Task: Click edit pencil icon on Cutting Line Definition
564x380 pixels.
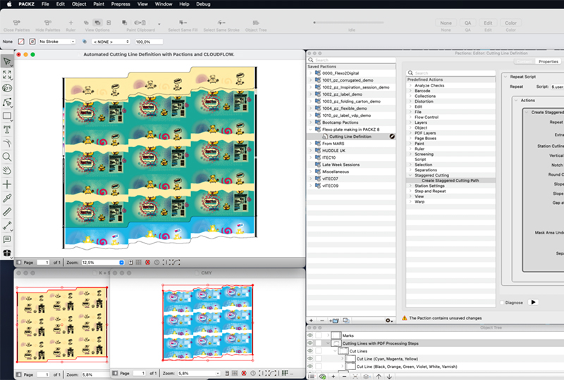Action: point(392,137)
